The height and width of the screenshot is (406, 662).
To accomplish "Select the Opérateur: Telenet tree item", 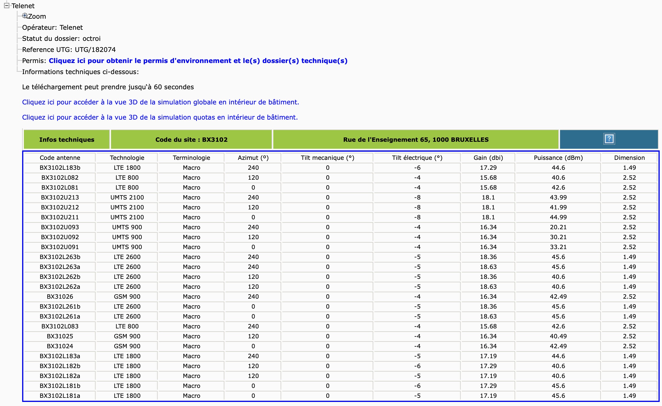I will pyautogui.click(x=52, y=27).
